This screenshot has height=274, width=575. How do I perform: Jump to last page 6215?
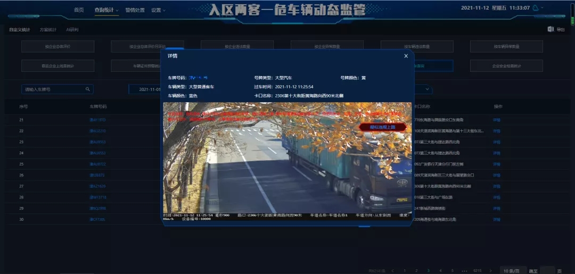pyautogui.click(x=477, y=271)
